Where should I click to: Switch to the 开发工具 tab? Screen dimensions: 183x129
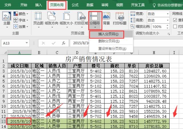click(138, 5)
